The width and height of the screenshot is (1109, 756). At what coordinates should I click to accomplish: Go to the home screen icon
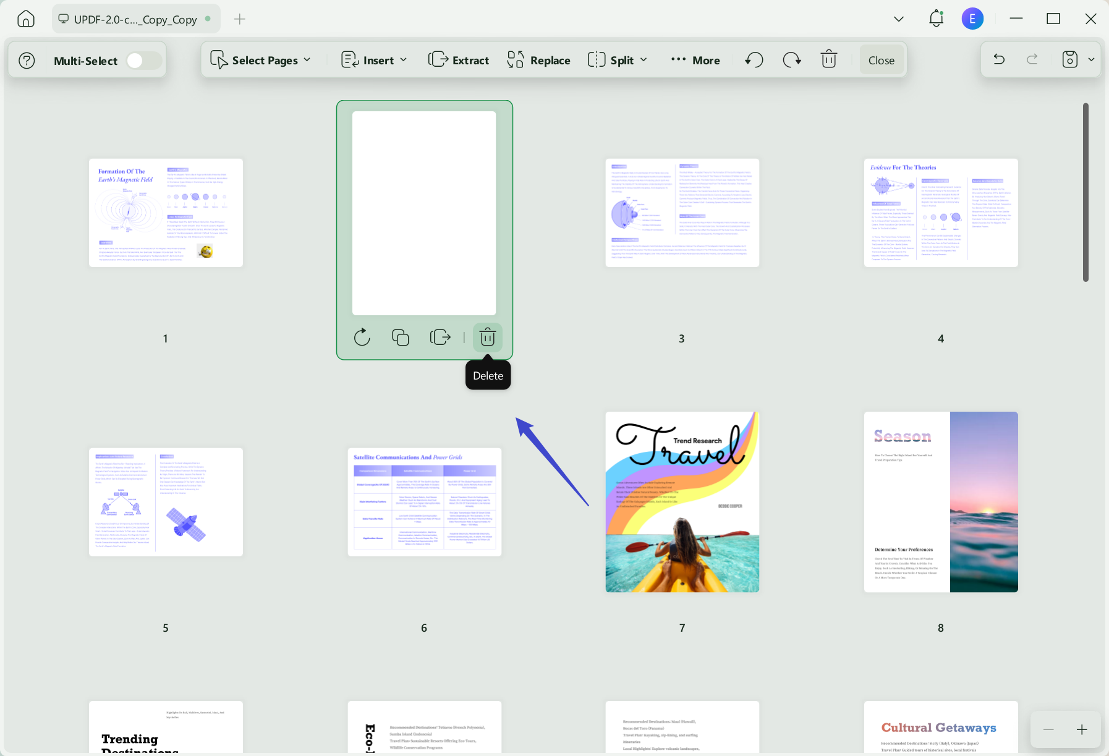[x=26, y=19]
